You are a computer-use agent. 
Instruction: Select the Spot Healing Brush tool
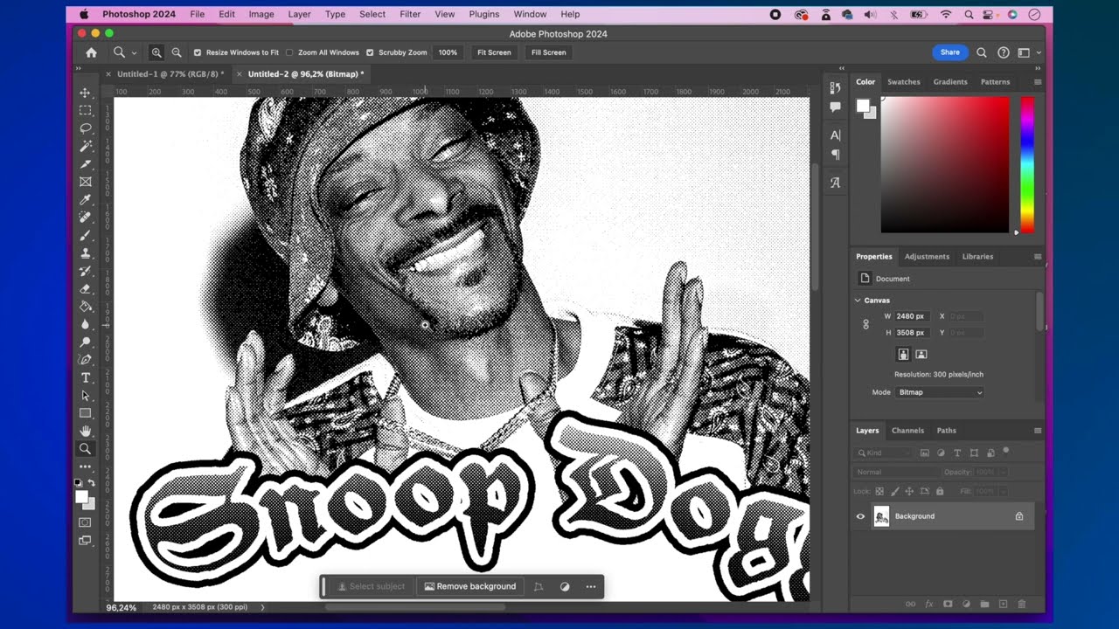pos(86,218)
